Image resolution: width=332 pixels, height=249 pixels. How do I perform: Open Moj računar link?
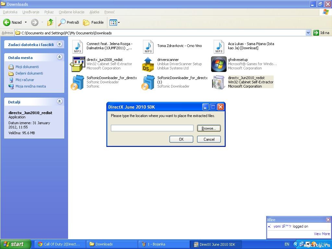coord(25,80)
